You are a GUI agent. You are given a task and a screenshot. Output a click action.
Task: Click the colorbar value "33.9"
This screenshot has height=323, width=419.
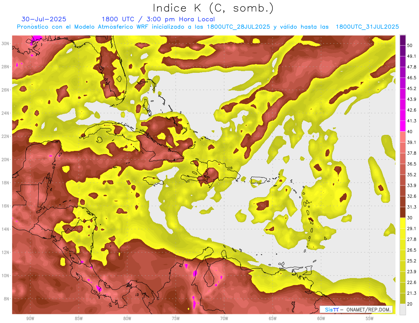coord(412,185)
